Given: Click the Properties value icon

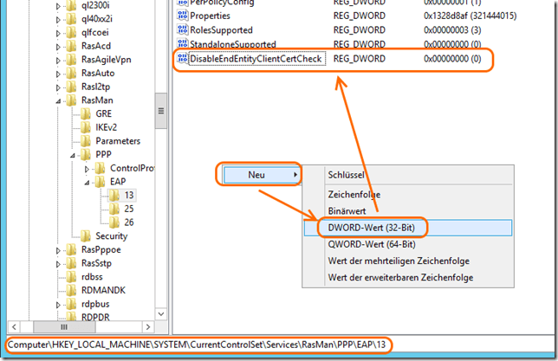Looking at the screenshot, I should (182, 16).
